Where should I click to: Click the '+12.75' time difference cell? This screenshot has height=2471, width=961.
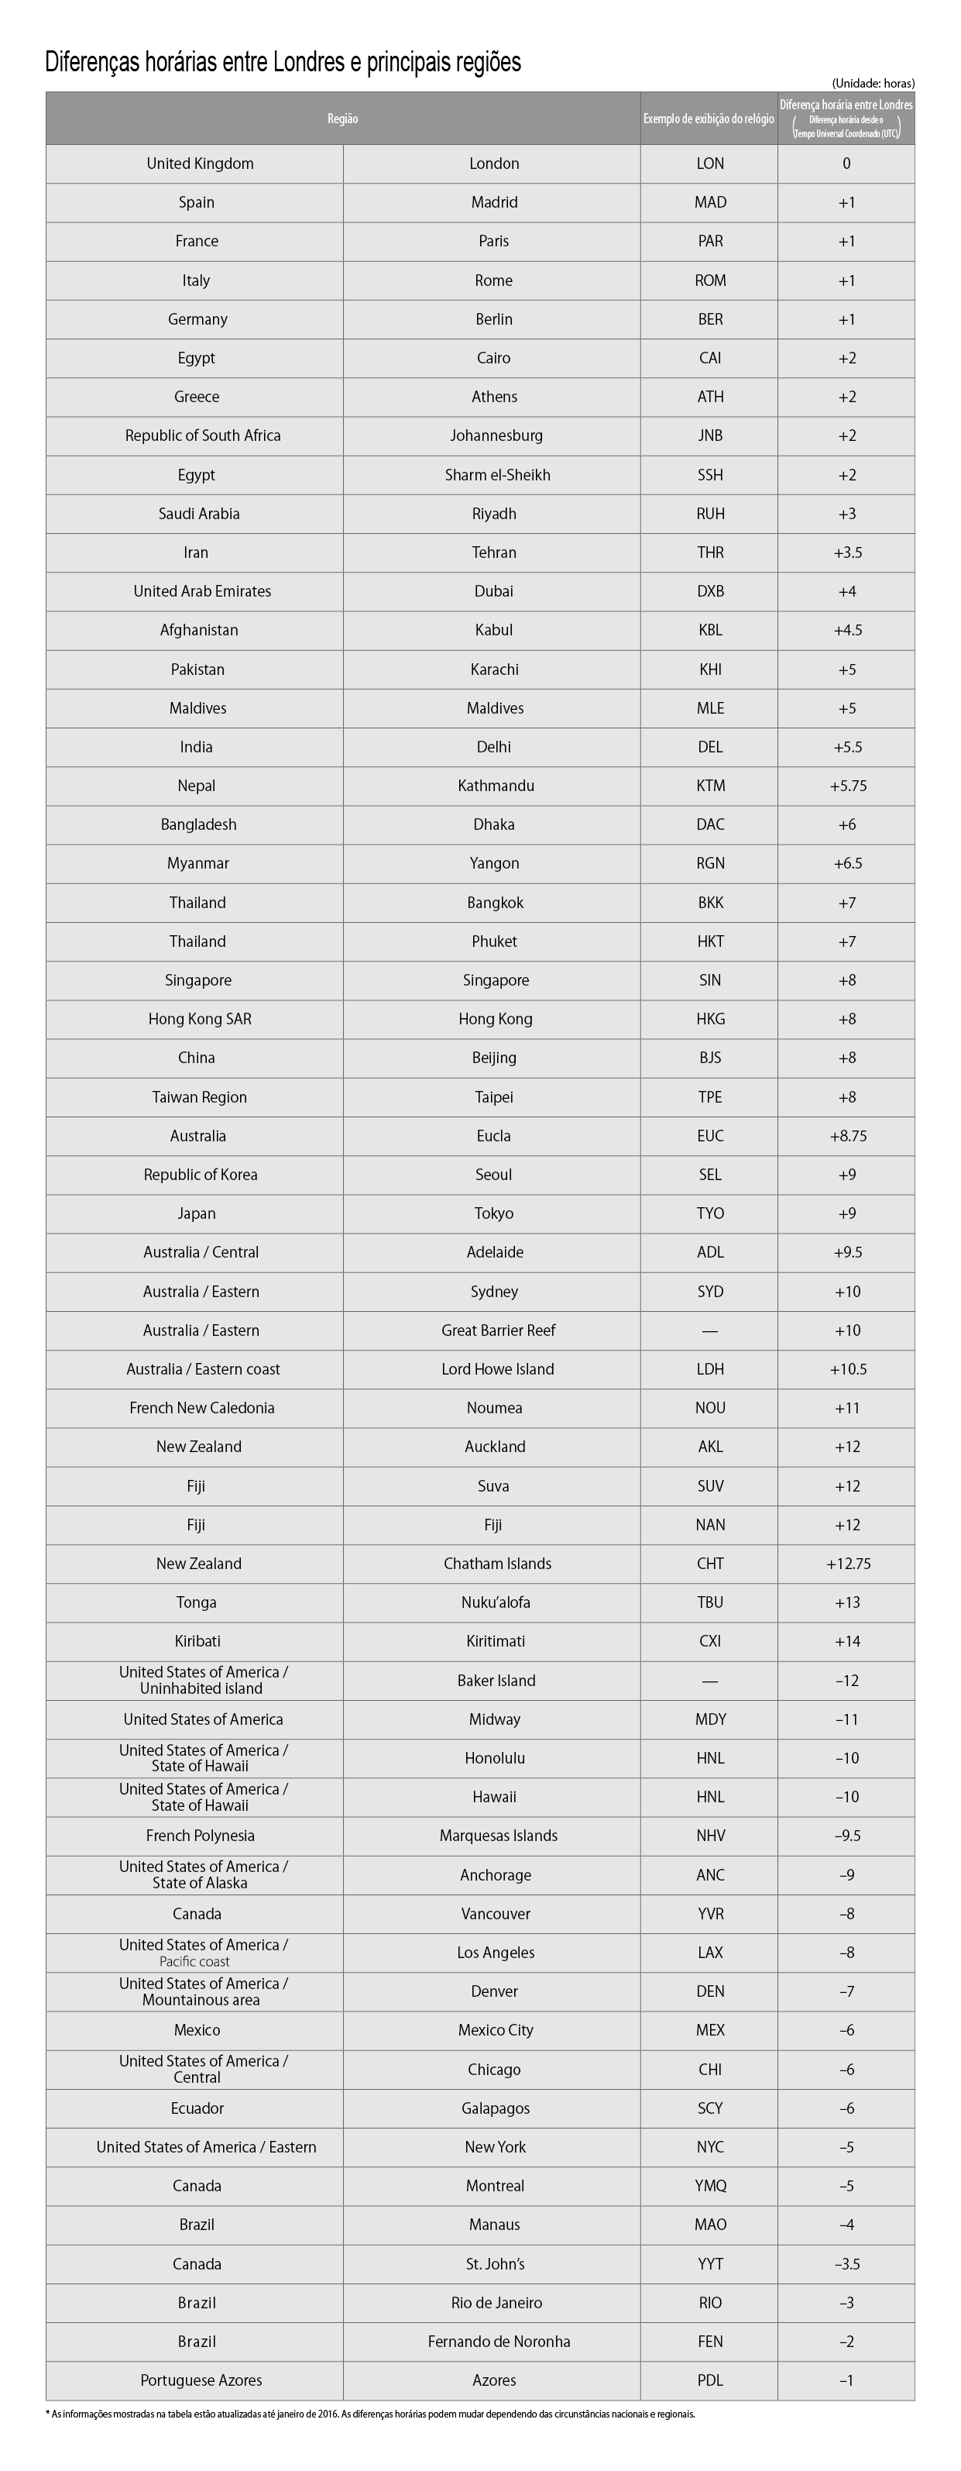848,1564
